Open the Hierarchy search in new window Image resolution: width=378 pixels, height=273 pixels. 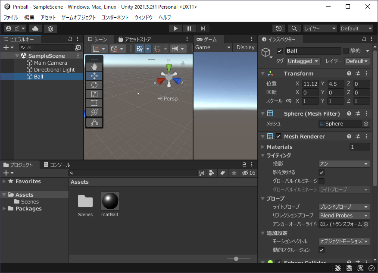pos(78,48)
